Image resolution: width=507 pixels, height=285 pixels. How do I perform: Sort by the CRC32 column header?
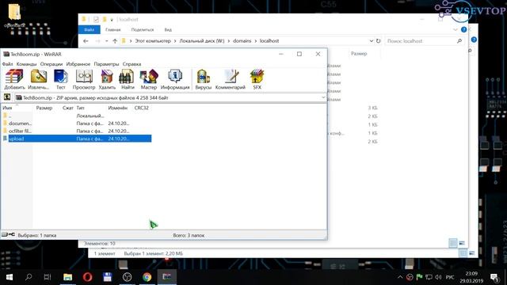pyautogui.click(x=142, y=108)
